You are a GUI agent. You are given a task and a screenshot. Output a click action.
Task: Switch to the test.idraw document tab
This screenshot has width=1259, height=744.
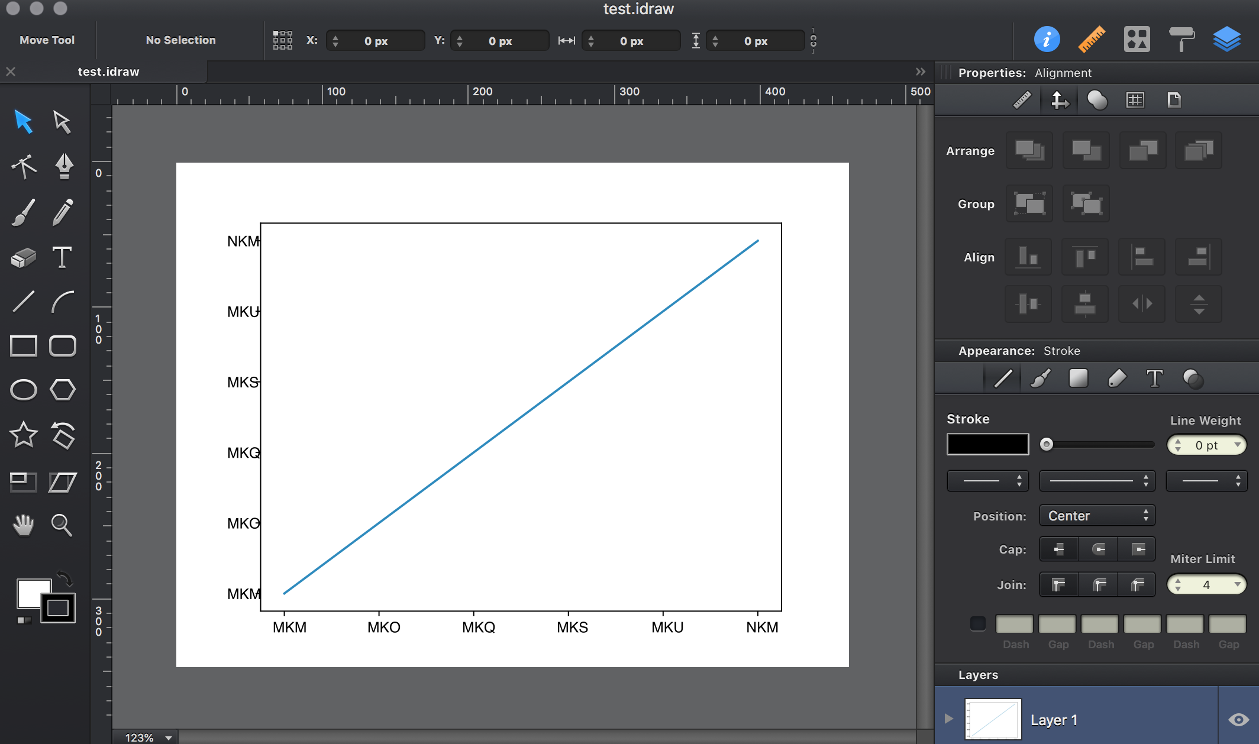[x=108, y=72]
